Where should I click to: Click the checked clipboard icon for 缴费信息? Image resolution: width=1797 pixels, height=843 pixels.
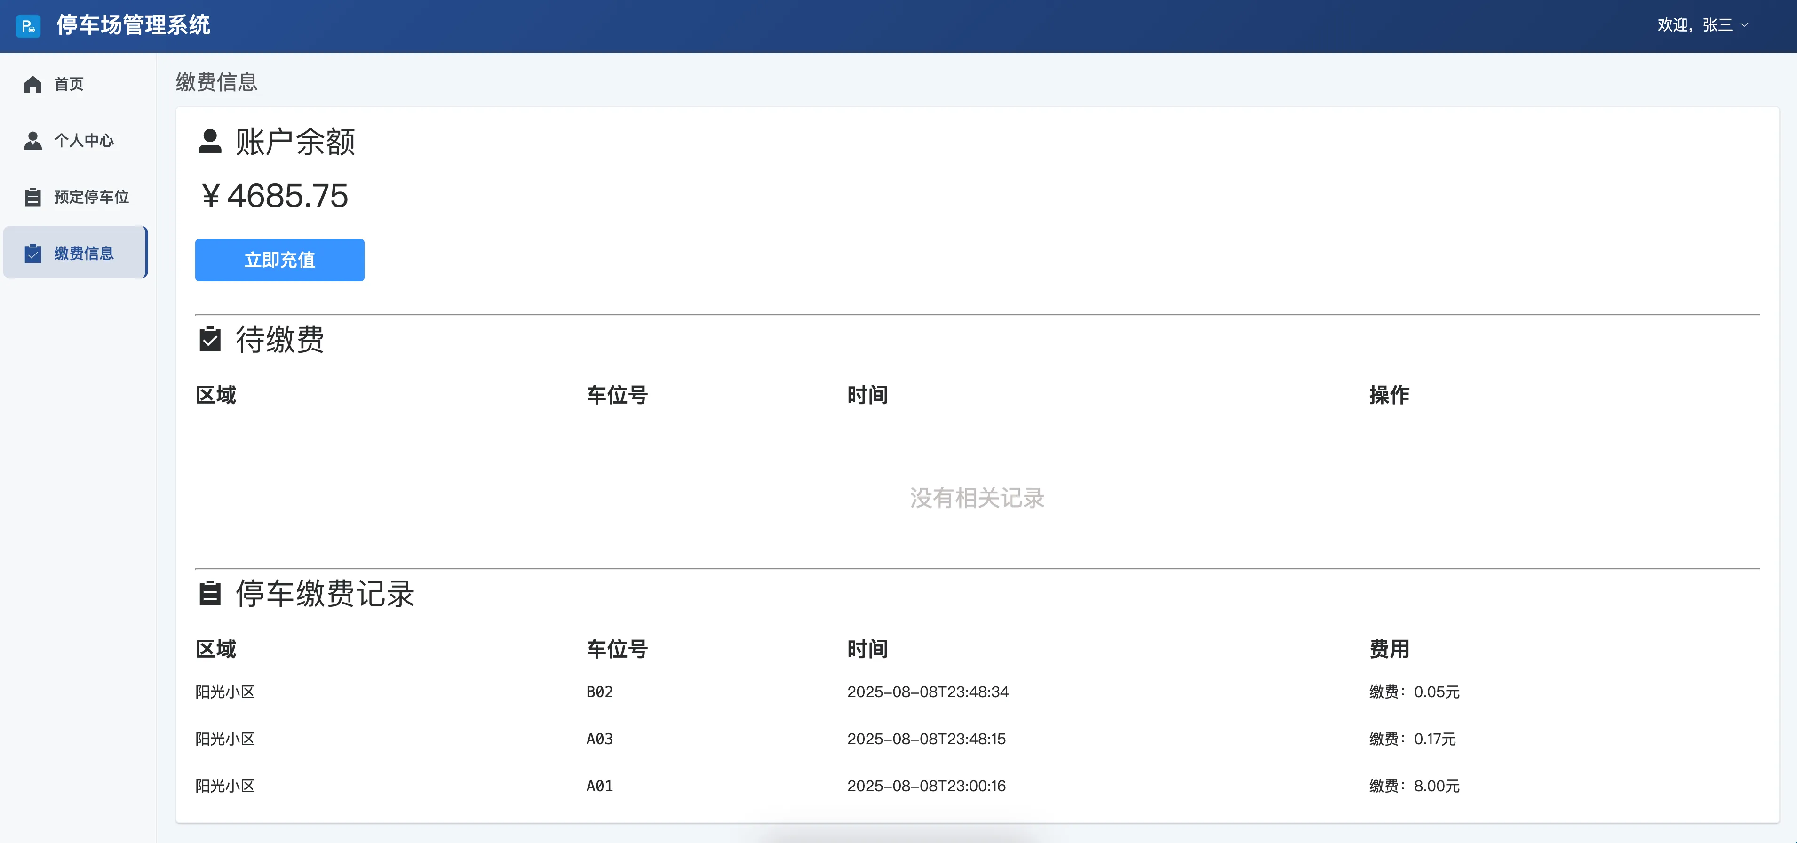[33, 253]
